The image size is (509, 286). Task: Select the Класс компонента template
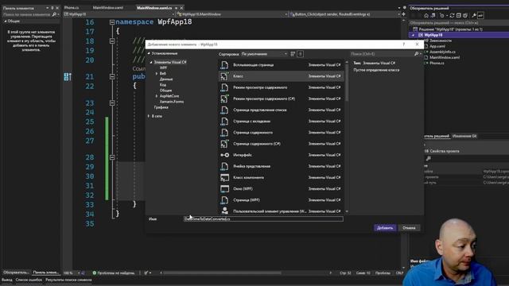tap(281, 177)
